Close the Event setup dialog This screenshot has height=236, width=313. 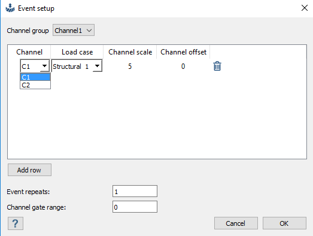(305, 8)
